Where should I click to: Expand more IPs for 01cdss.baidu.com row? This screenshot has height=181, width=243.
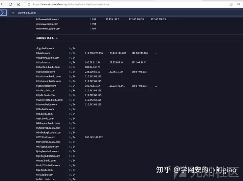[156, 86]
